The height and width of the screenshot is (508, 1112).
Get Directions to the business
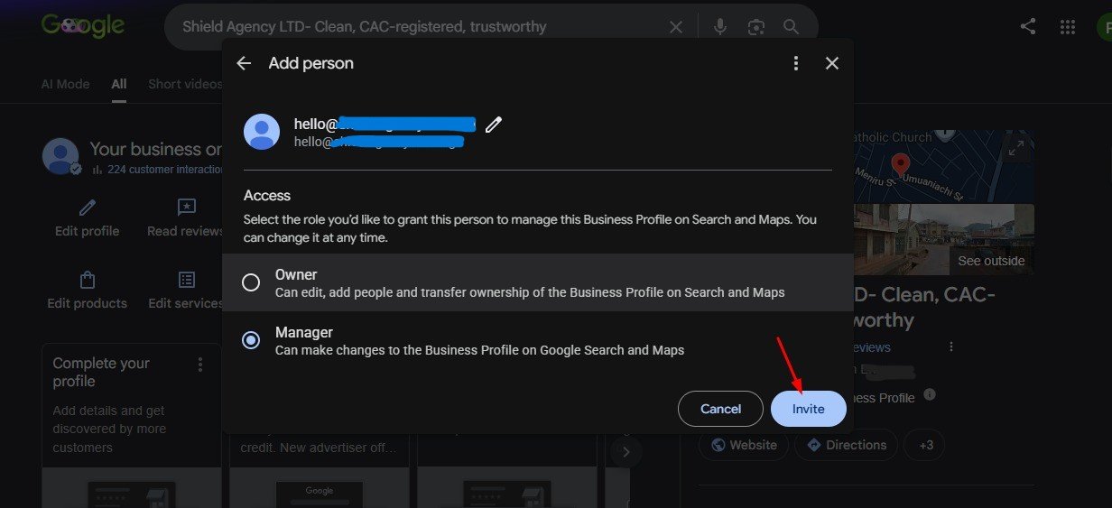click(846, 445)
